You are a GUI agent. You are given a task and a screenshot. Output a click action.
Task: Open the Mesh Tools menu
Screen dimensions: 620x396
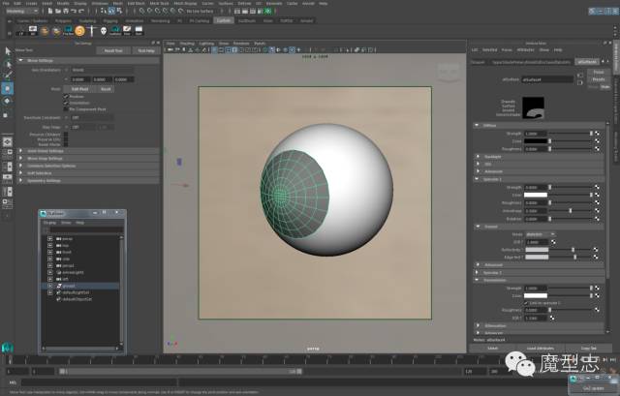[x=159, y=3]
